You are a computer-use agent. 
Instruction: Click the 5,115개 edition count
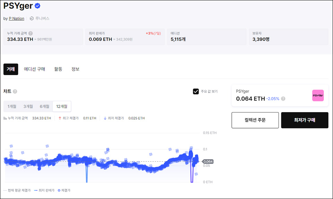(x=178, y=39)
